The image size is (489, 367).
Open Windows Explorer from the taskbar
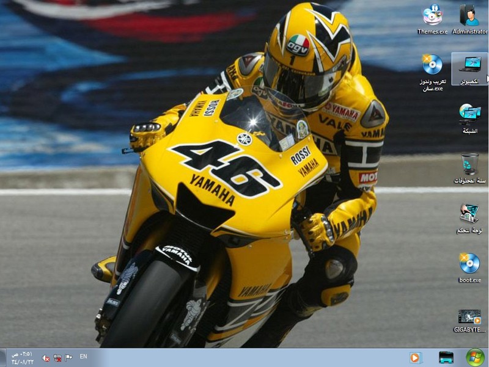pyautogui.click(x=446, y=358)
